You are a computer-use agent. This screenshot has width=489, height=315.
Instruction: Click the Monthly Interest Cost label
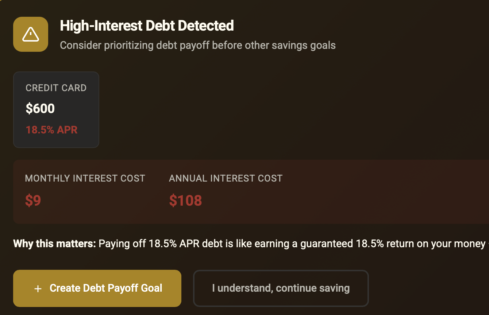click(85, 178)
